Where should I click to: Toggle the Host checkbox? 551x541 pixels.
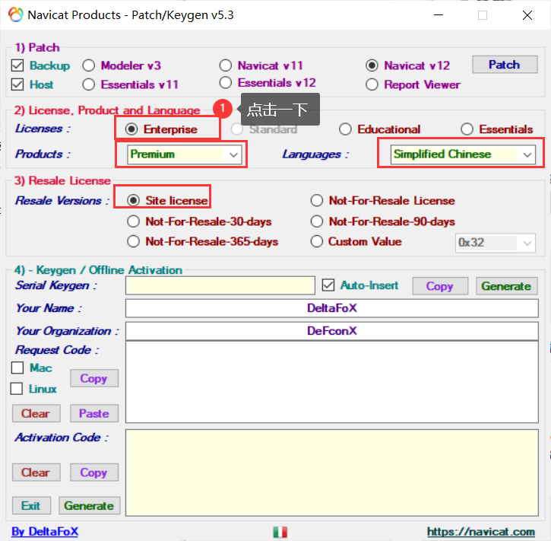coord(17,84)
